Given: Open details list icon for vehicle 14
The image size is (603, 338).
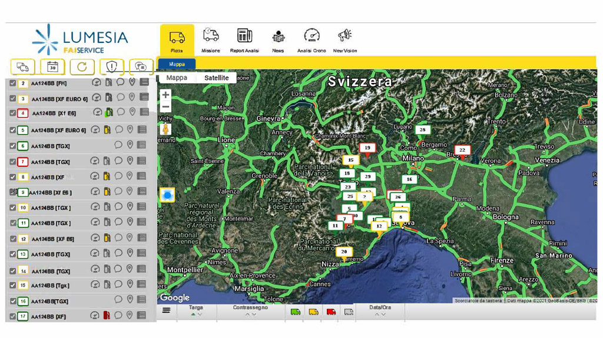Looking at the screenshot, I should click(x=141, y=269).
